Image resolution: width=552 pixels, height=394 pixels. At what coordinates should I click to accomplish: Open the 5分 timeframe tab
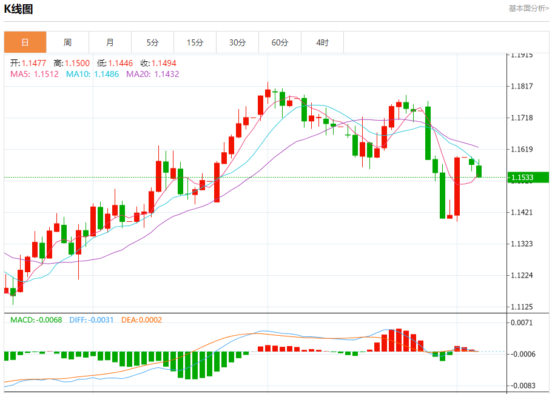coord(152,42)
